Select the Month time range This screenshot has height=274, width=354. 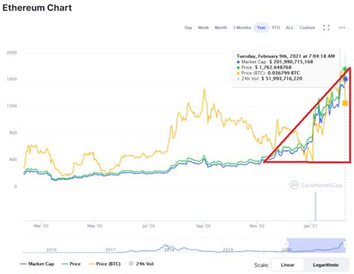point(221,28)
